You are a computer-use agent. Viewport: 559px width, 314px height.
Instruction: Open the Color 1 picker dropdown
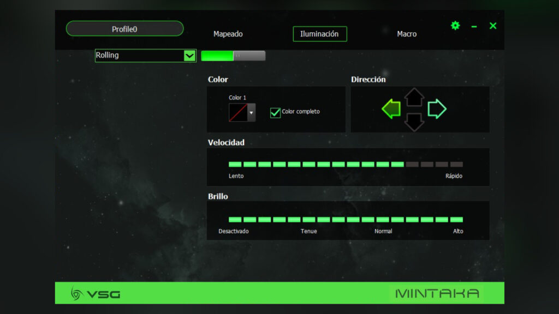click(x=251, y=112)
